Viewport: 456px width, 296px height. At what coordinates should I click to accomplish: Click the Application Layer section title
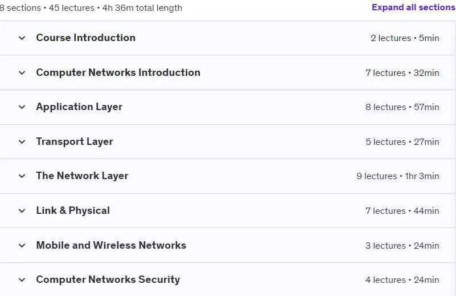coord(79,107)
